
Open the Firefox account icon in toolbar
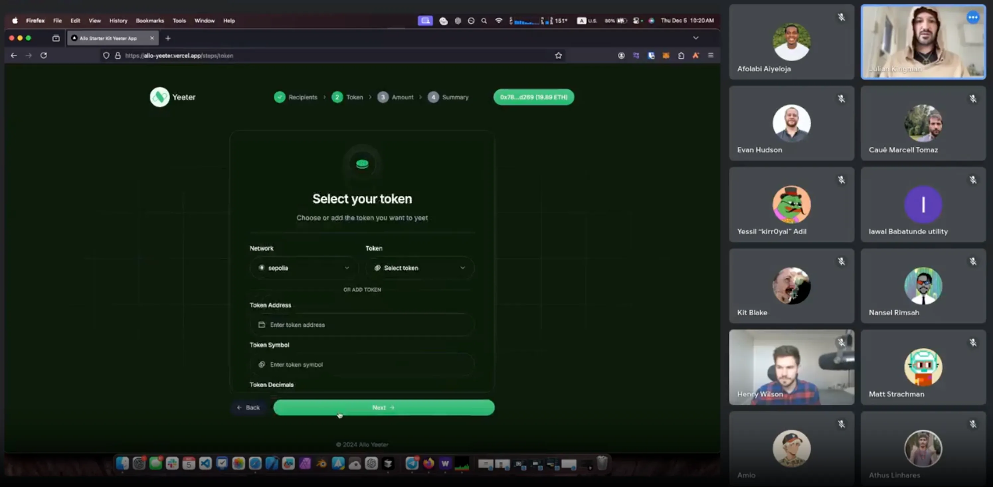[621, 55]
